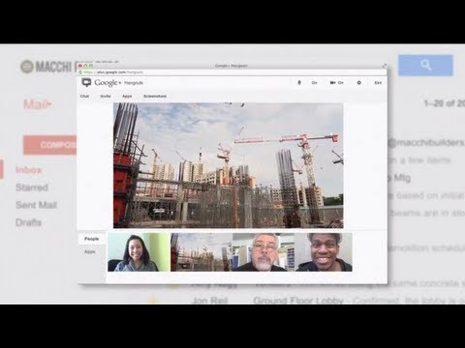The width and height of the screenshot is (465, 348).
Task: Open the Invite tab in Hangouts
Action: [x=106, y=96]
